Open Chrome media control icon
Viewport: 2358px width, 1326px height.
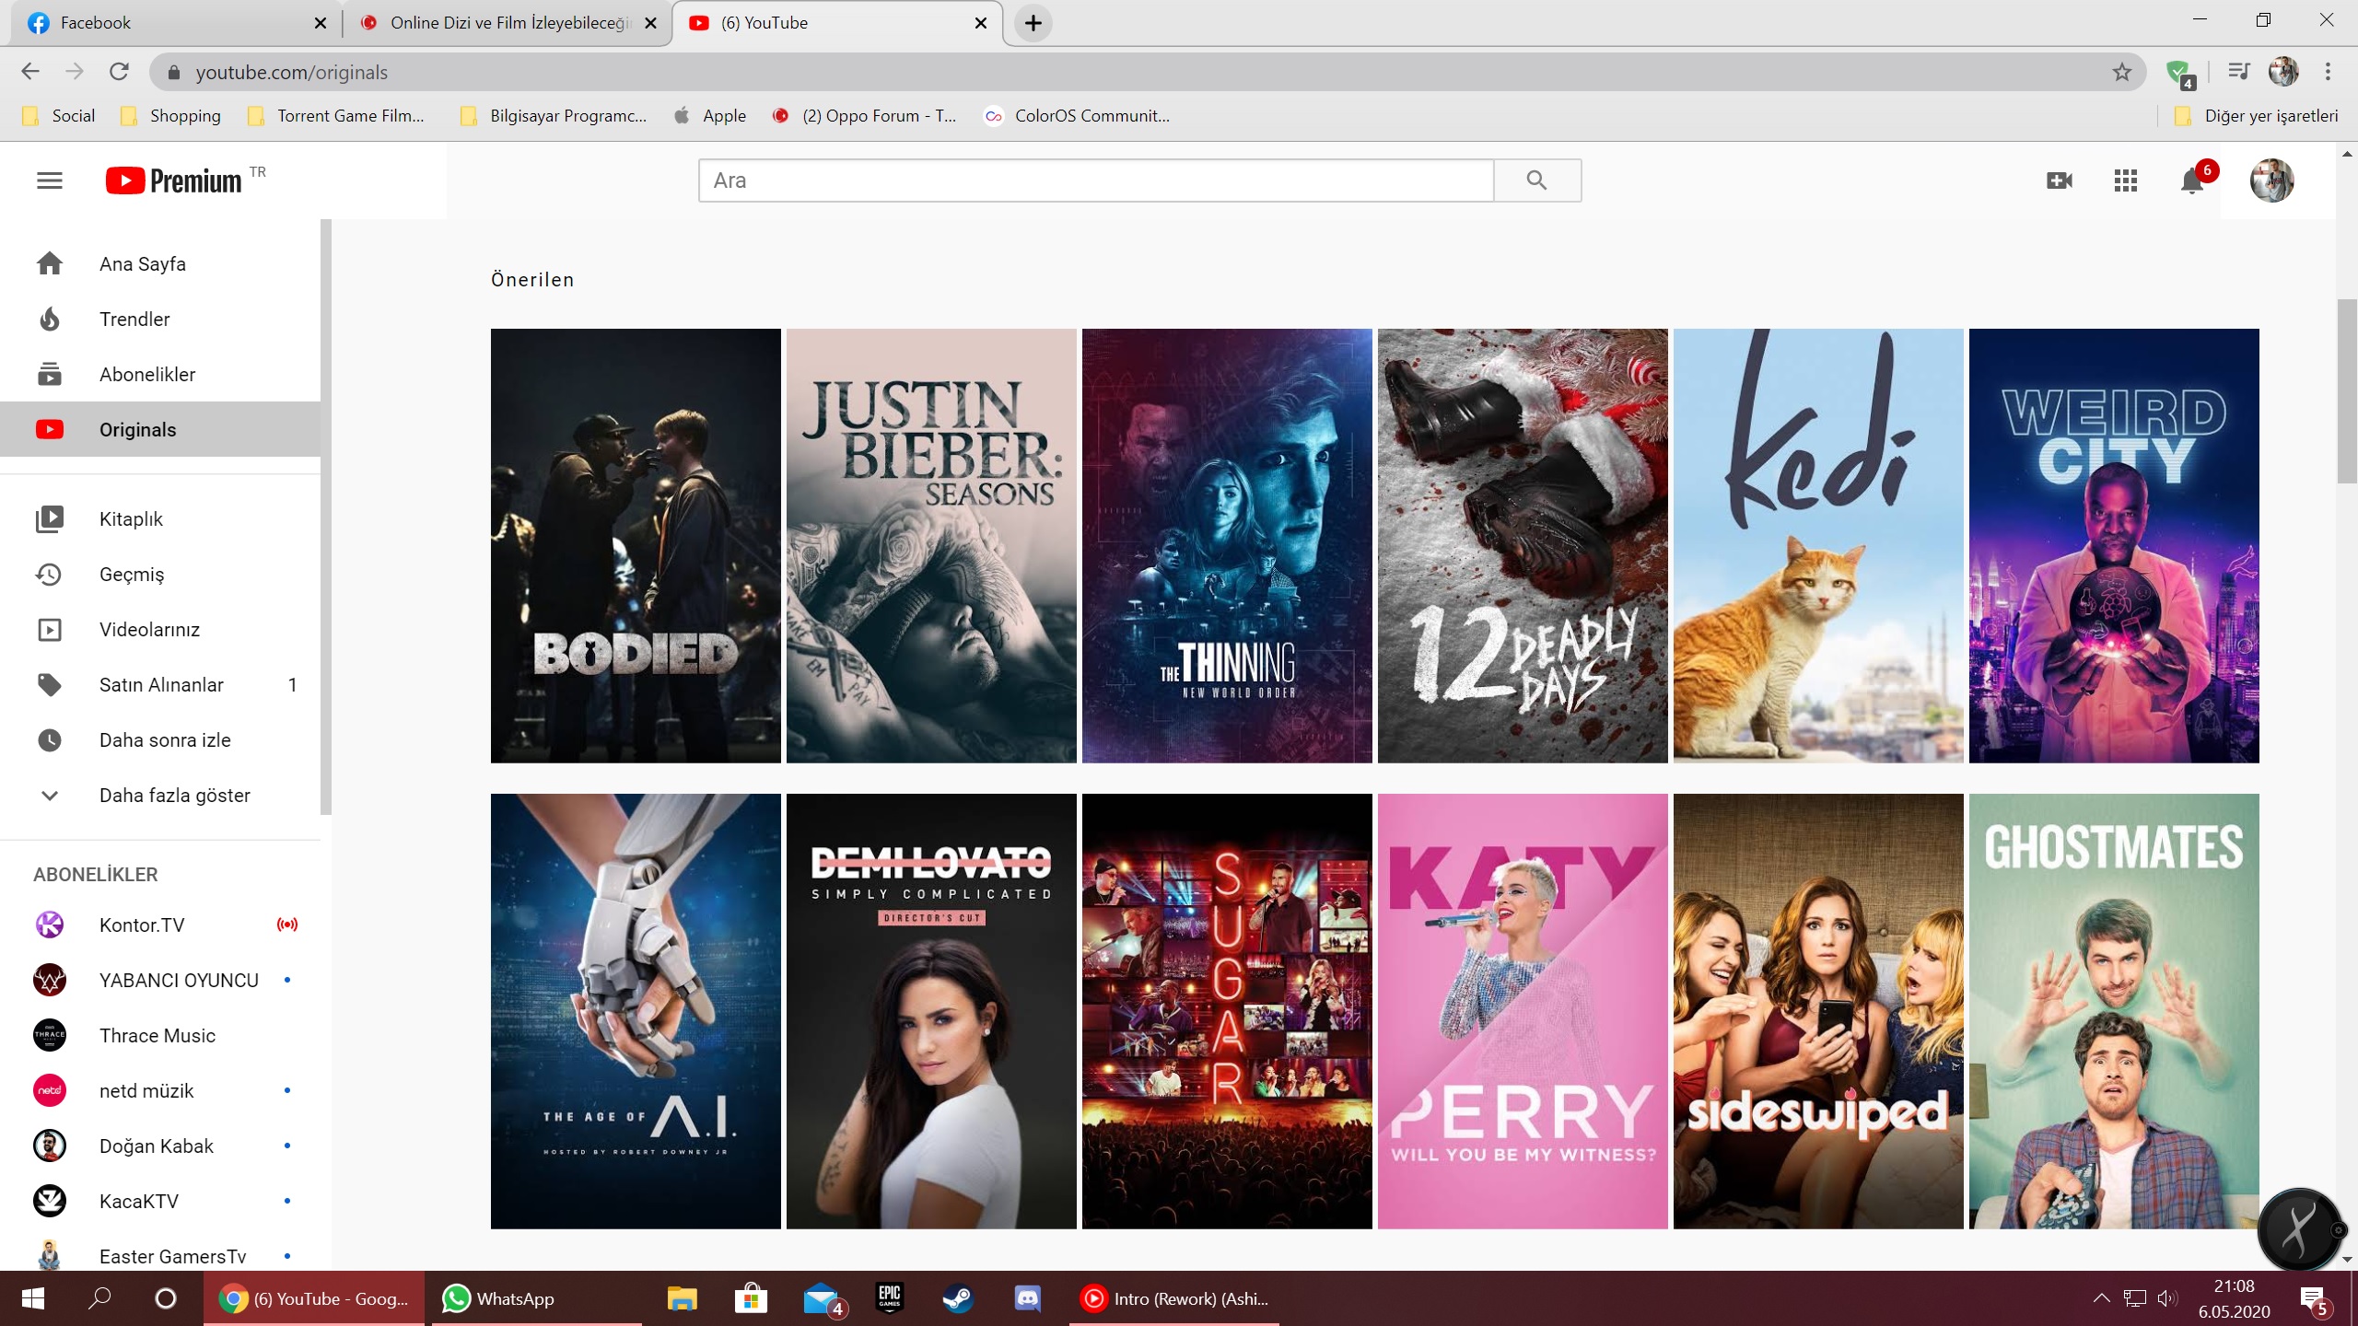tap(2238, 71)
